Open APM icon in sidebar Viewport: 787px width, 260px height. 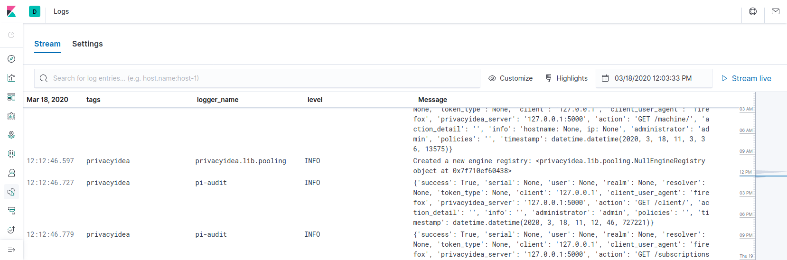click(11, 211)
